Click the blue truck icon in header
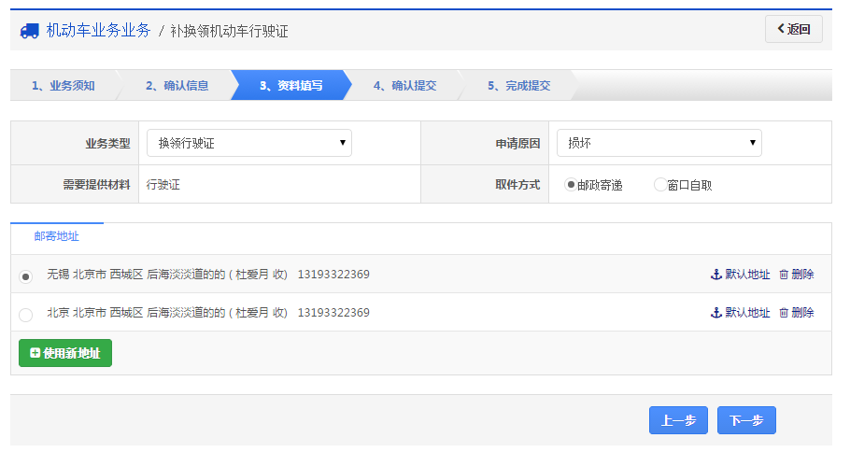Screen dimensions: 850x452 pyautogui.click(x=30, y=31)
